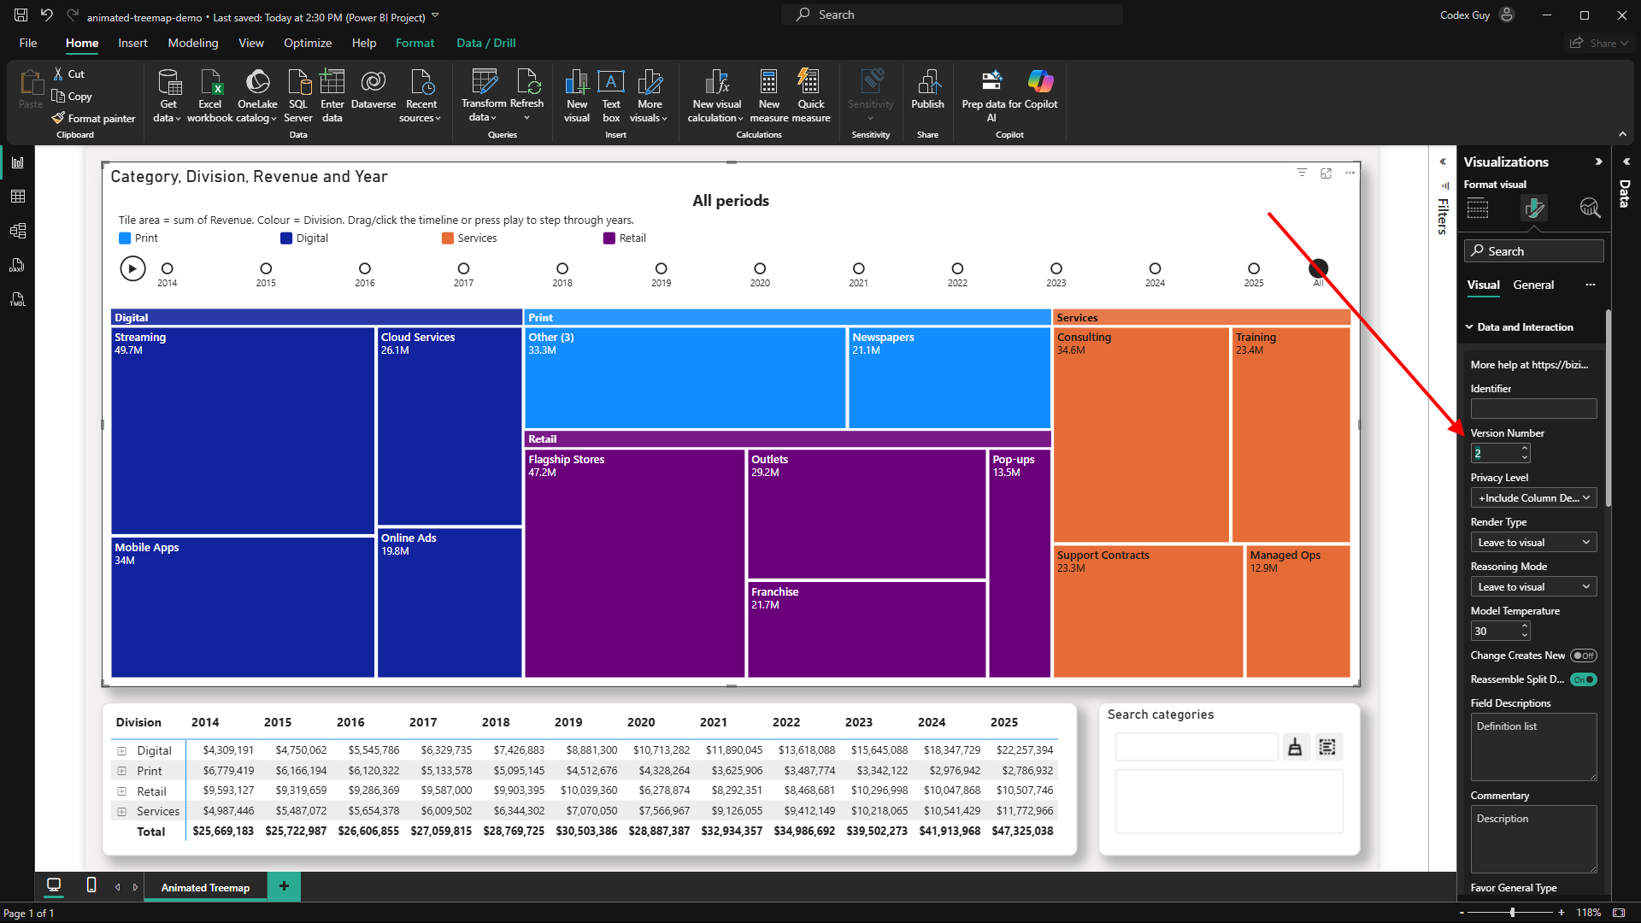
Task: Add a new page with plus button
Action: (284, 886)
